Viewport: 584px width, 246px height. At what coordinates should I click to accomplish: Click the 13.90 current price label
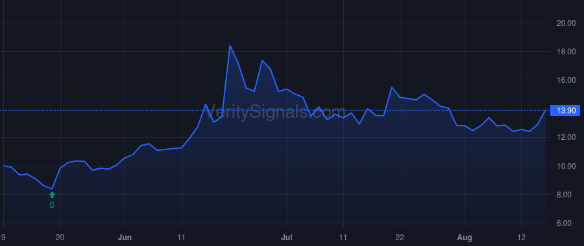click(566, 110)
